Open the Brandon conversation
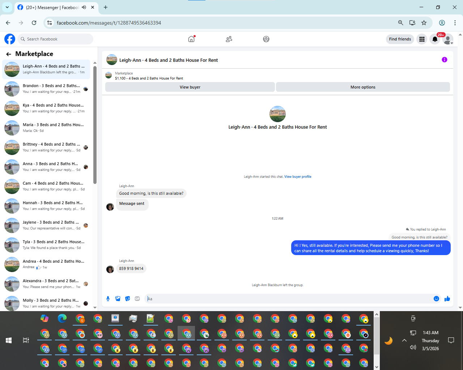The height and width of the screenshot is (370, 463). [x=46, y=89]
